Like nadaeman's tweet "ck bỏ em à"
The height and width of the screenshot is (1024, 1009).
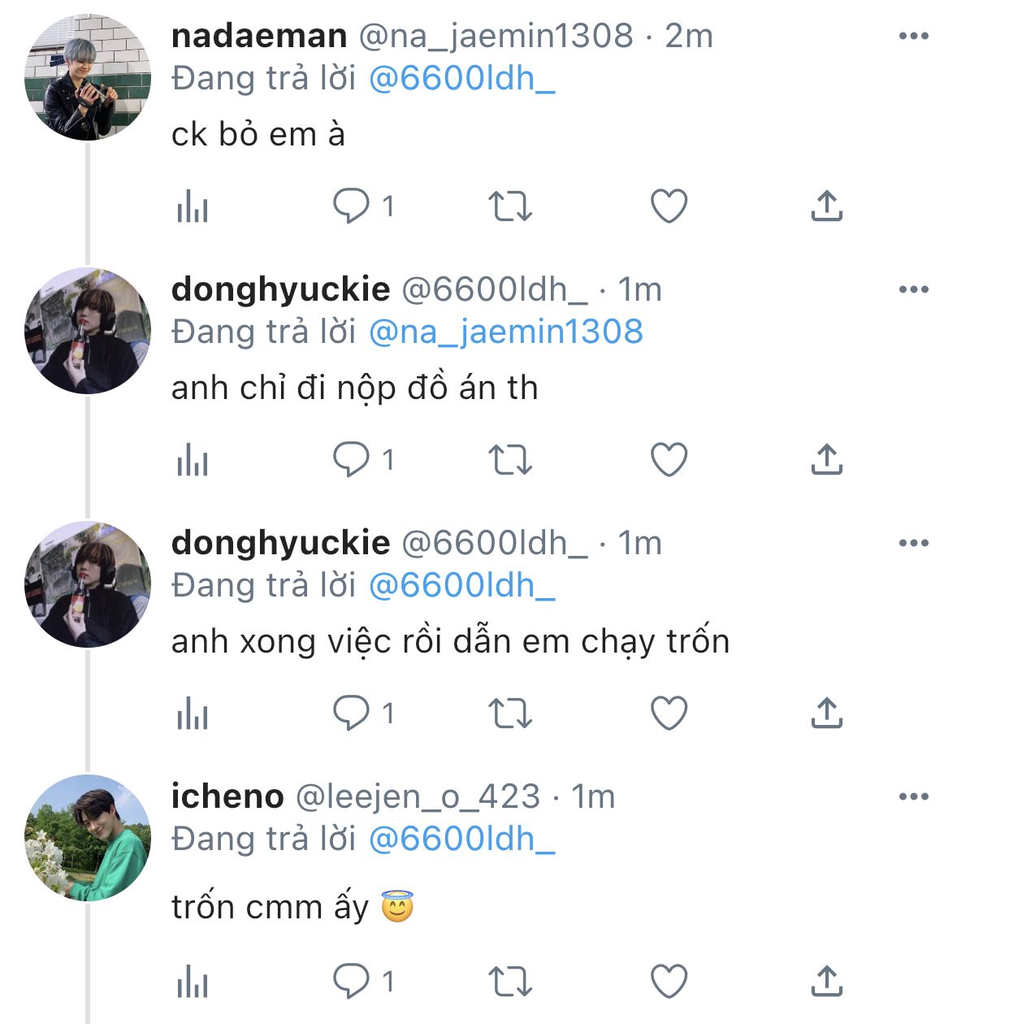tap(669, 206)
